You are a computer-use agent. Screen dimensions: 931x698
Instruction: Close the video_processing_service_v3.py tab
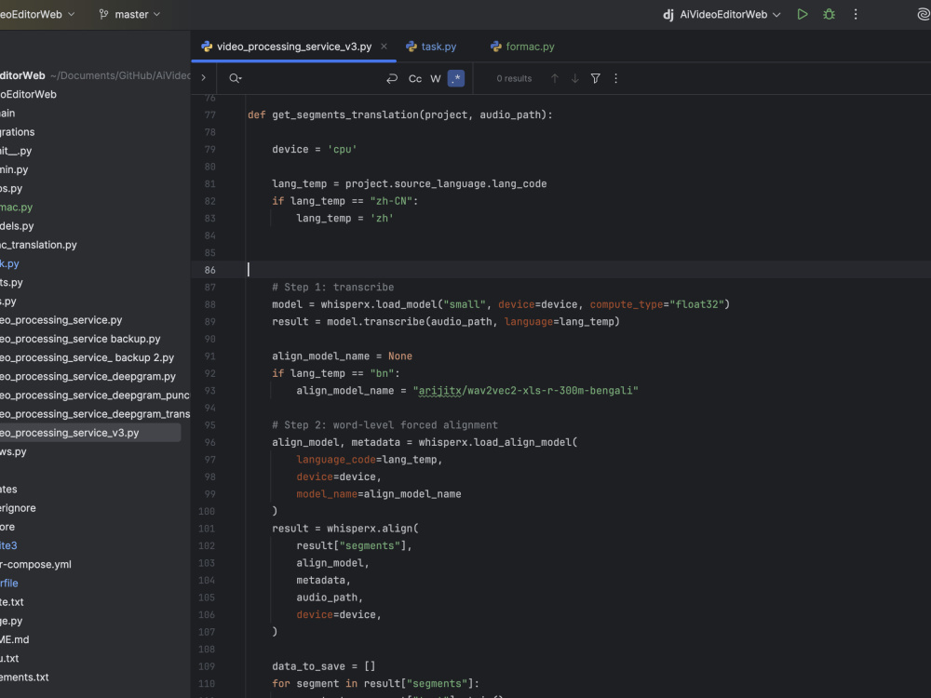click(x=384, y=47)
